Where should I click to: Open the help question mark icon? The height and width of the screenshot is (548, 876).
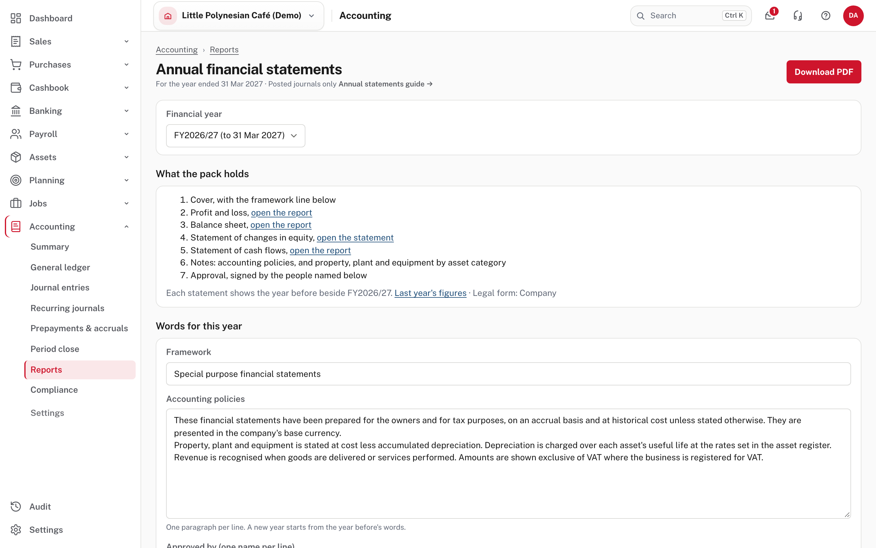(826, 16)
